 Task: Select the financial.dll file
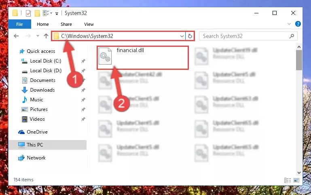click(x=143, y=58)
